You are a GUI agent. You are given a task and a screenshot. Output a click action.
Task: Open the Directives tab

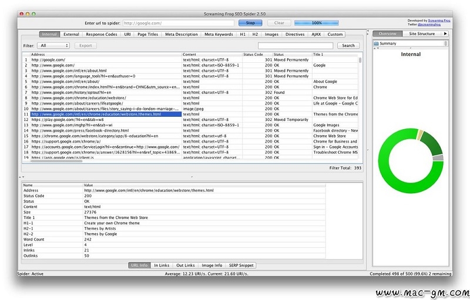295,35
